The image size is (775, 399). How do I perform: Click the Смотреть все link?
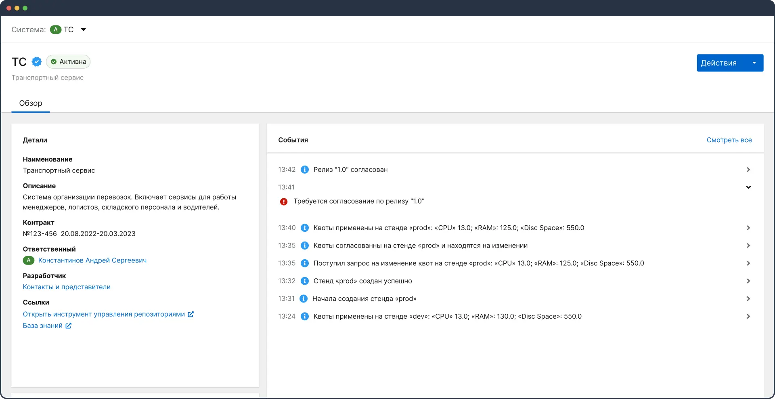point(729,140)
